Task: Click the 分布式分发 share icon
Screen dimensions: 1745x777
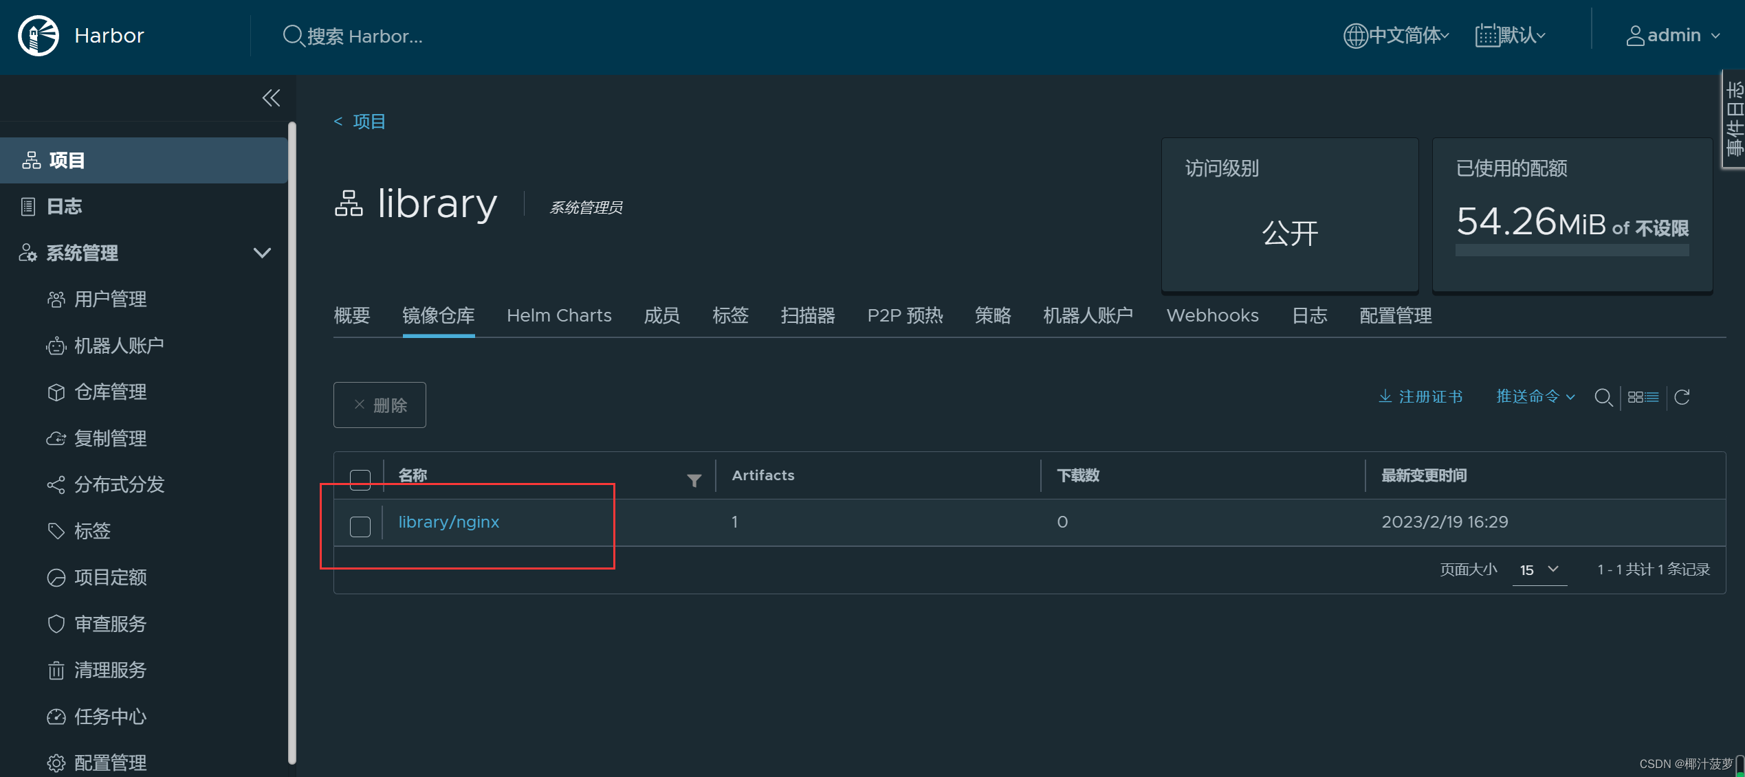Action: [x=56, y=484]
